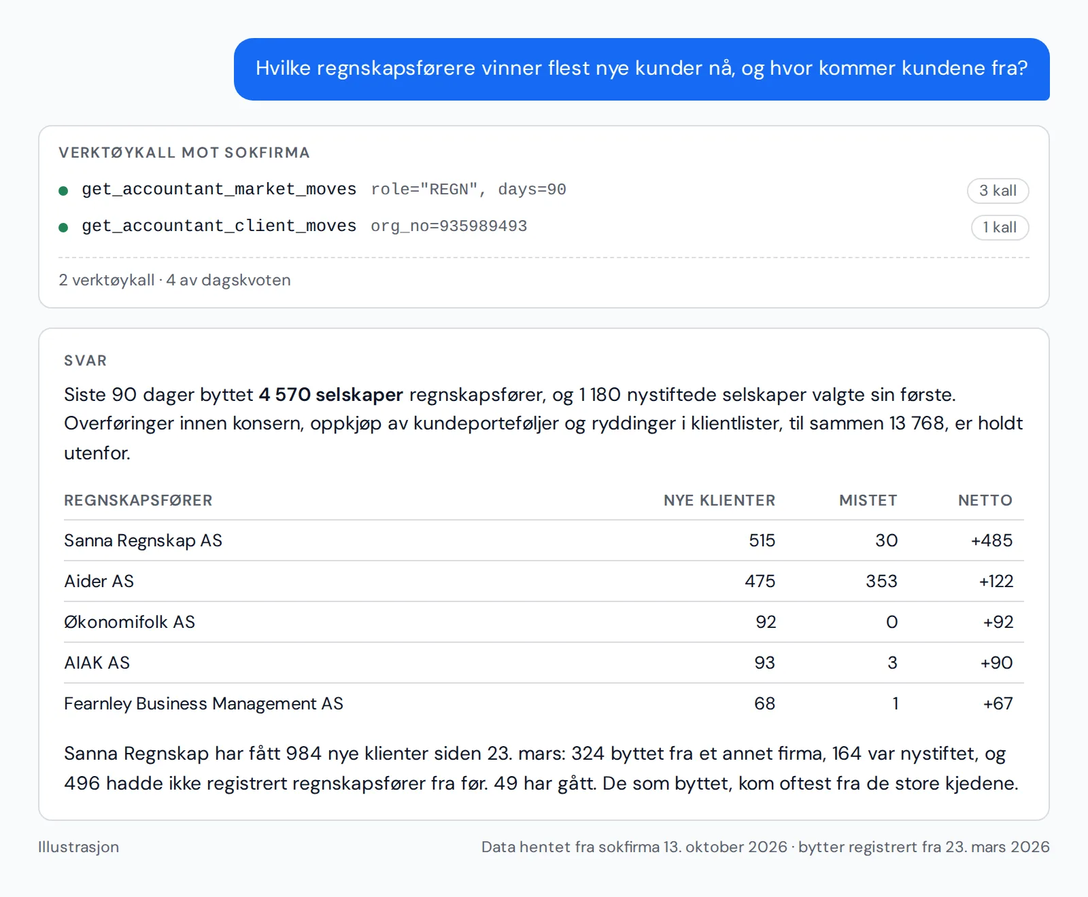The height and width of the screenshot is (897, 1088).
Task: Click the 0 lost value for Økonomifolk
Action: [892, 622]
